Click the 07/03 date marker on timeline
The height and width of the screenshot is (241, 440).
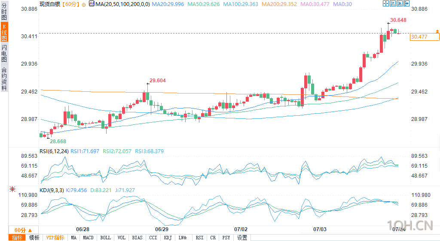point(320,229)
